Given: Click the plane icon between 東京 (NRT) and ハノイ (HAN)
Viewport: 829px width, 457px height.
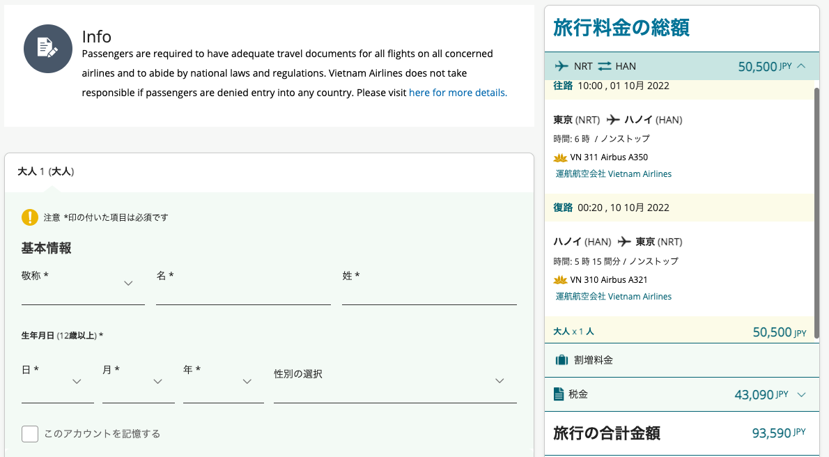Looking at the screenshot, I should click(613, 120).
